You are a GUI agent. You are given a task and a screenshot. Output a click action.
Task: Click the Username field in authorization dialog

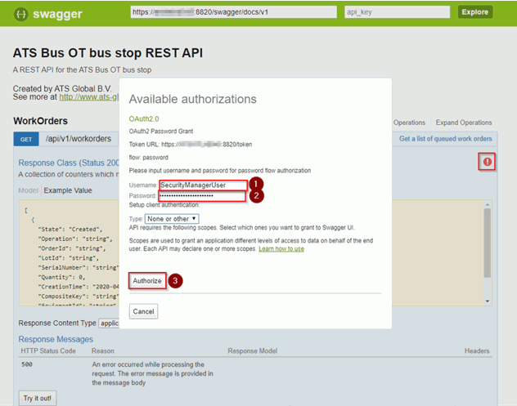203,185
